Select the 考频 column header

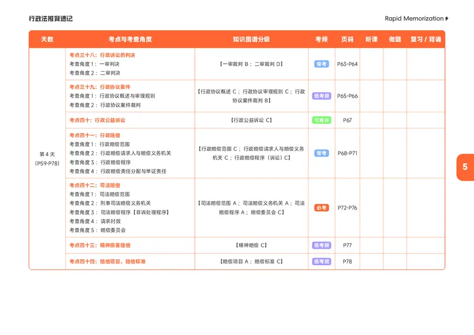[321, 39]
